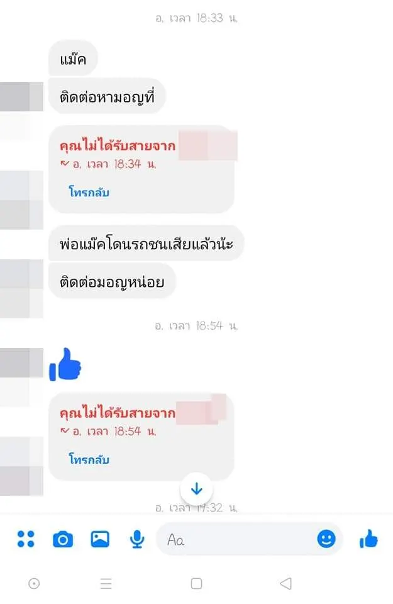Open the photo gallery icon

pos(100,539)
